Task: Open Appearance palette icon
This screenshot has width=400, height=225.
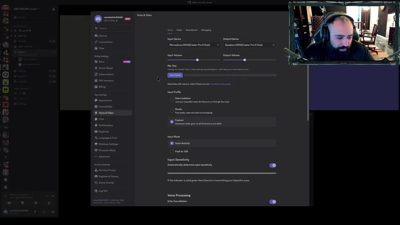Action: coord(96,100)
